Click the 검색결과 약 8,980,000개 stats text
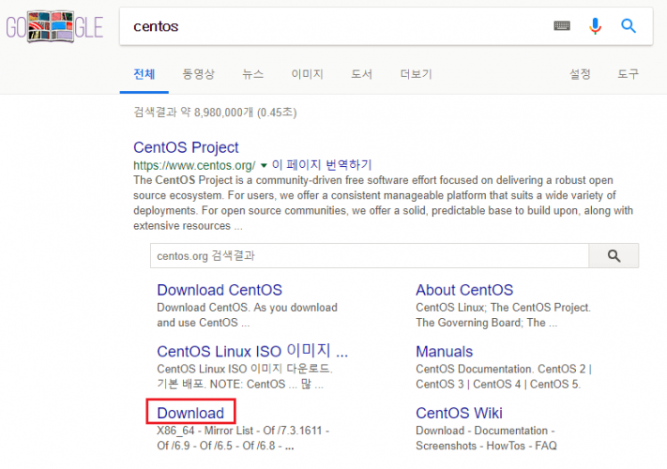Image resolution: width=667 pixels, height=469 pixels. pos(215,112)
